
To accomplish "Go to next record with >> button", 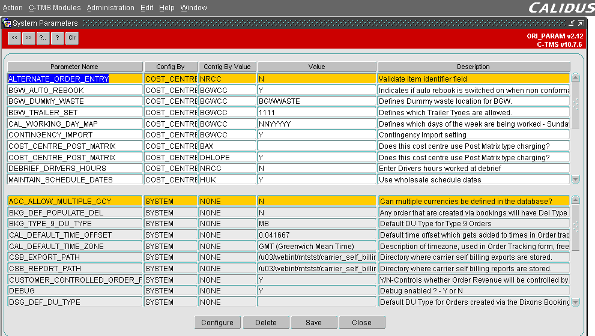I will [29, 38].
